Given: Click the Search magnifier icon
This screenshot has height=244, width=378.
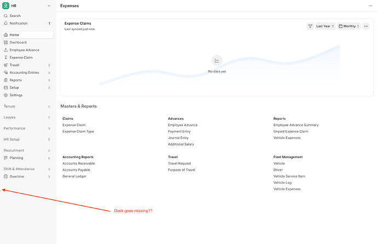Looking at the screenshot, I should [x=6, y=16].
